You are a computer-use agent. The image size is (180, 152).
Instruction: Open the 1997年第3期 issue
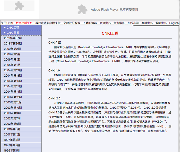click(x=12, y=140)
